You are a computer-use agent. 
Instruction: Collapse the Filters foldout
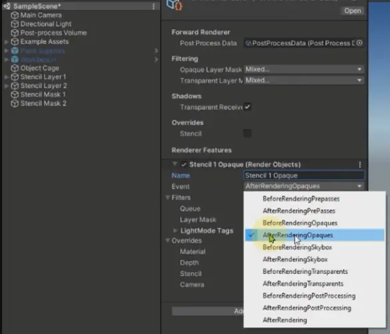point(167,197)
